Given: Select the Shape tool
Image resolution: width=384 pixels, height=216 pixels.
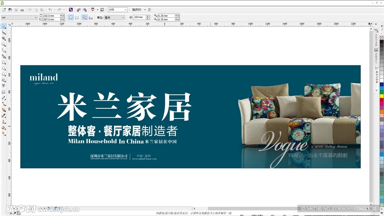Looking at the screenshot, I should (4, 32).
